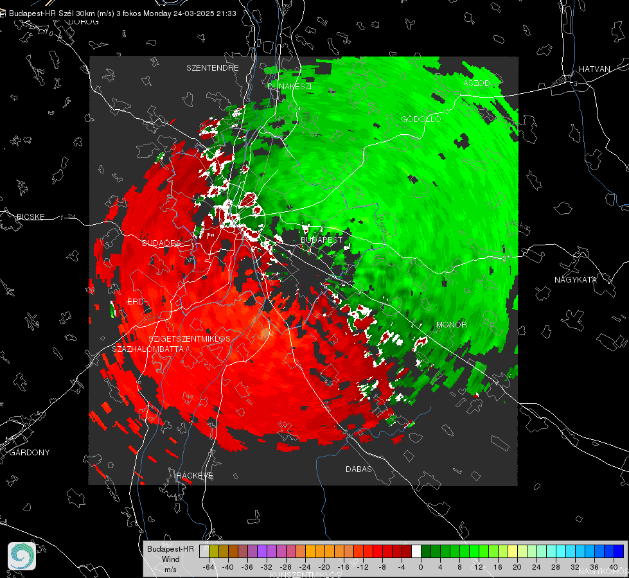Click the light gray first legend swatch
This screenshot has height=578, width=629.
204,552
